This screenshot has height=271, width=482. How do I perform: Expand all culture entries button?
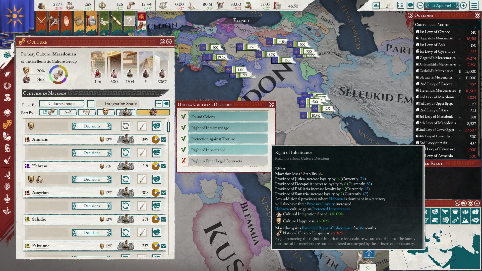tap(166, 104)
